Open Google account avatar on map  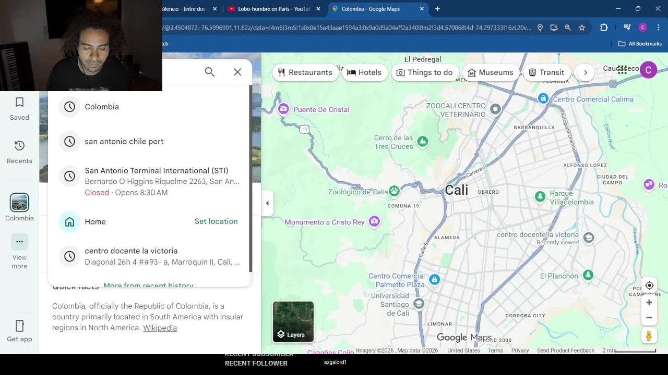tap(648, 70)
